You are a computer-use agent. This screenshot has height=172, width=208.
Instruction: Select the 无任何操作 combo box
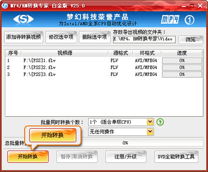[x=121, y=132]
